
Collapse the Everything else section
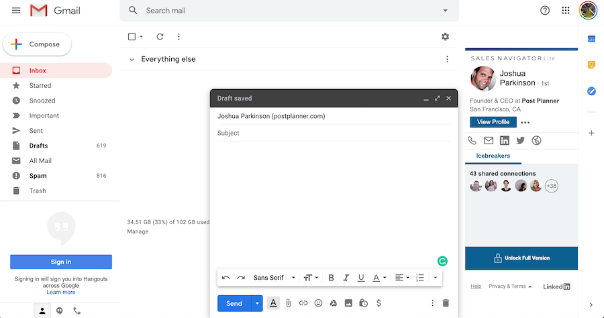click(132, 59)
